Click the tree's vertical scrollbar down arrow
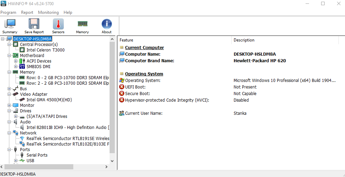The width and height of the screenshot is (345, 177). (x=112, y=161)
